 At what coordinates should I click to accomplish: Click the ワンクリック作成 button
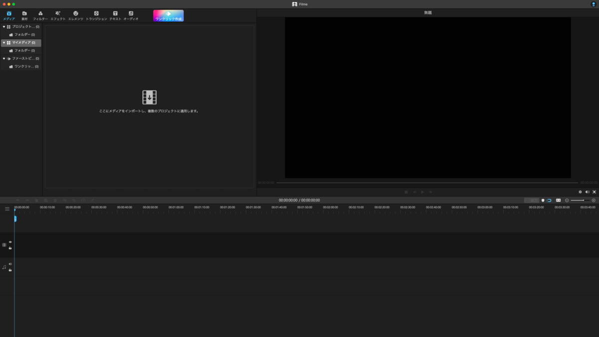click(168, 15)
